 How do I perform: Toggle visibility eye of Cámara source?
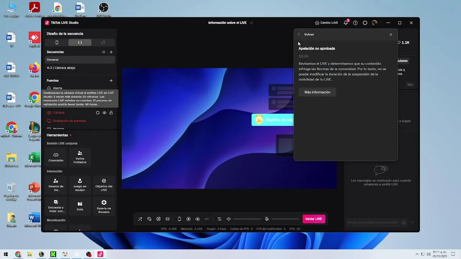pos(104,113)
